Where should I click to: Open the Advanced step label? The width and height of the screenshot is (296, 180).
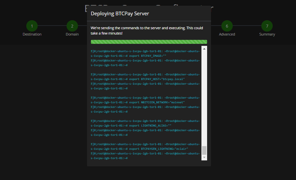tap(227, 34)
